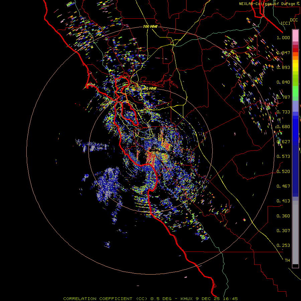301x301 pixels.
Task: Click the TH threshold label on legend
Action: (287, 261)
